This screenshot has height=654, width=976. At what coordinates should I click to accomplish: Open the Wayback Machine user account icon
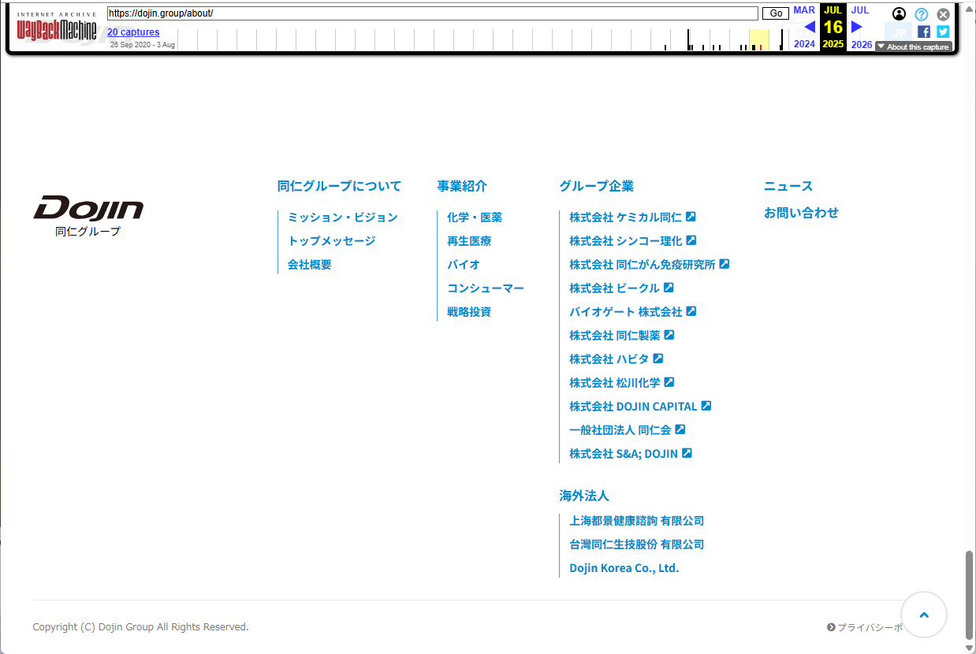(x=900, y=13)
